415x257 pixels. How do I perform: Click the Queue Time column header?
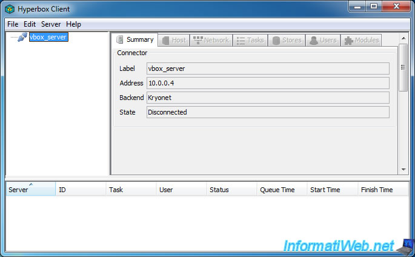coord(282,190)
